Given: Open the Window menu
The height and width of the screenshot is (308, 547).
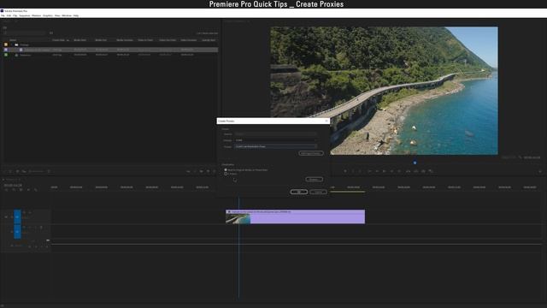Looking at the screenshot, I should (67, 15).
